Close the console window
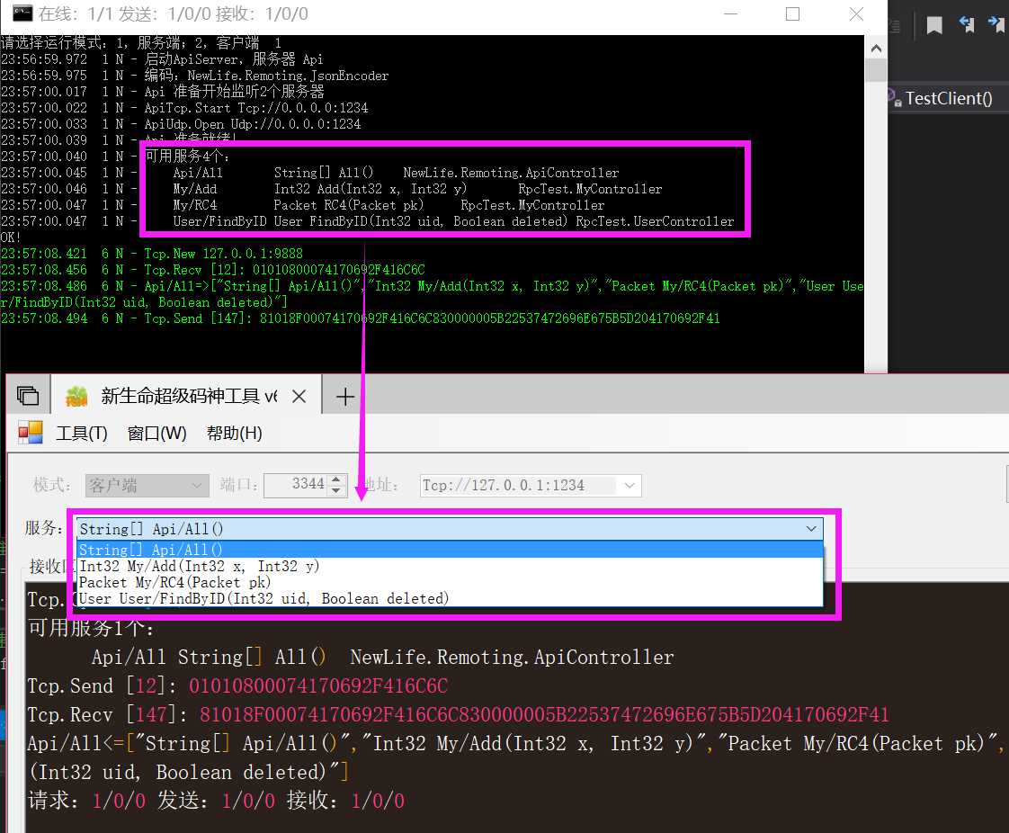 pos(856,13)
